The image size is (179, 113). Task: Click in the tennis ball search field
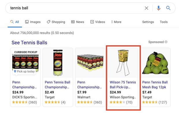click(x=75, y=8)
